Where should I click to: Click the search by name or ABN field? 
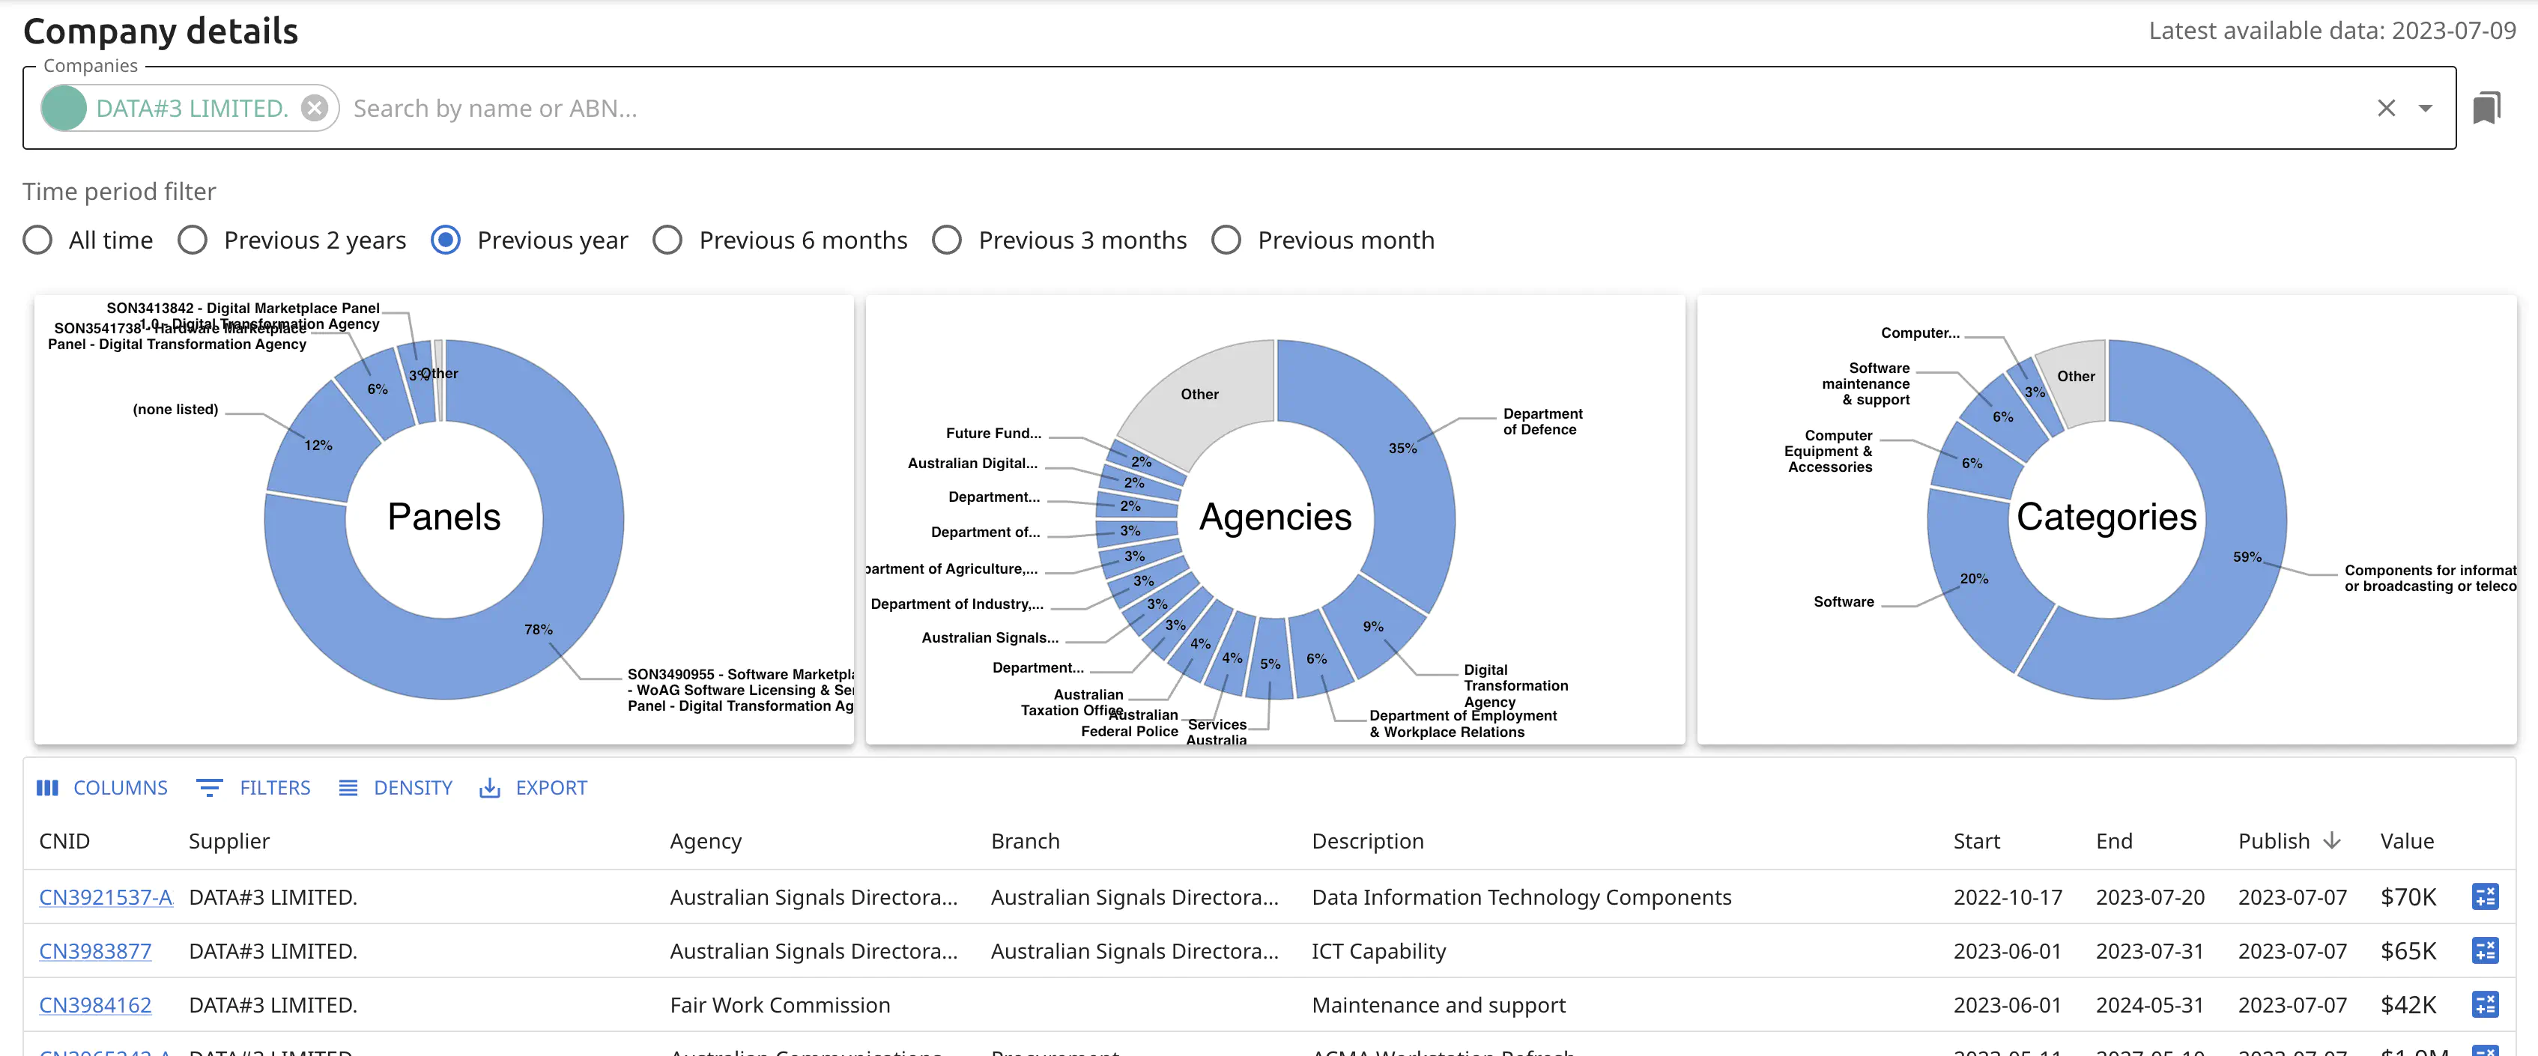pos(788,107)
